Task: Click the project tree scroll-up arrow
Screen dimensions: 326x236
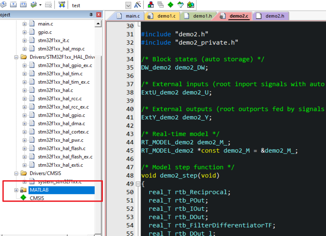Action: [98, 24]
